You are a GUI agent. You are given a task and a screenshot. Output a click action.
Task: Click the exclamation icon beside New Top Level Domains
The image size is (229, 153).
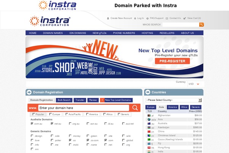[102, 100]
